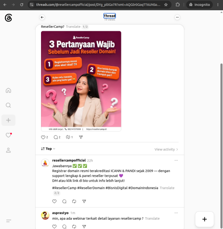Like the asprastyo reply

click(x=54, y=226)
